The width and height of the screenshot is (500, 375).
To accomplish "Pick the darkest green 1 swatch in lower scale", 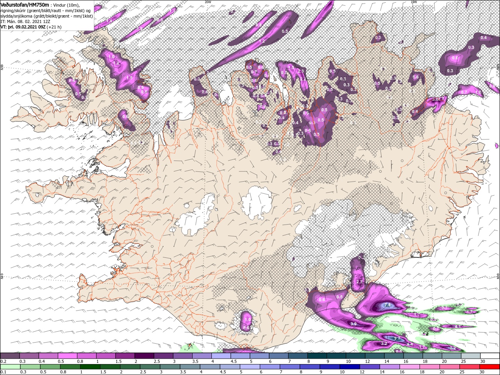I will click(x=90, y=367).
